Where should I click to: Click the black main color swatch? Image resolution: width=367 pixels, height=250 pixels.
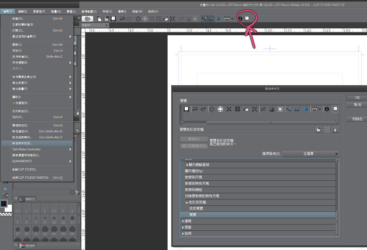tap(4, 203)
